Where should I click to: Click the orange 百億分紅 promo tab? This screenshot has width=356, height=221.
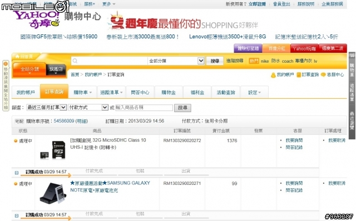pyautogui.click(x=276, y=48)
